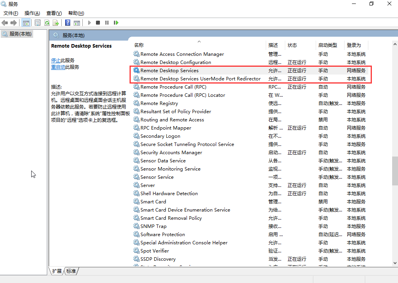
Task: Open the 文件(F) menu
Action: (x=11, y=13)
